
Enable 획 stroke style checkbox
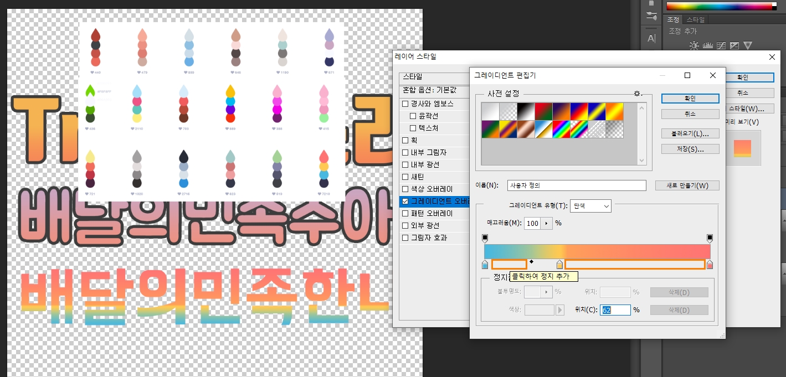pos(405,140)
